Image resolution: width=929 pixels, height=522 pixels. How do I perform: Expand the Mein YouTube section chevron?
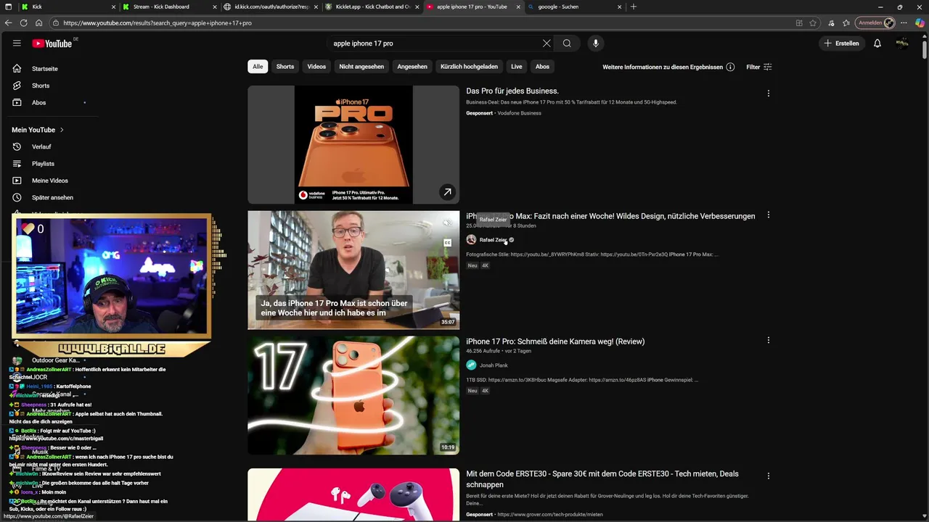click(x=62, y=130)
